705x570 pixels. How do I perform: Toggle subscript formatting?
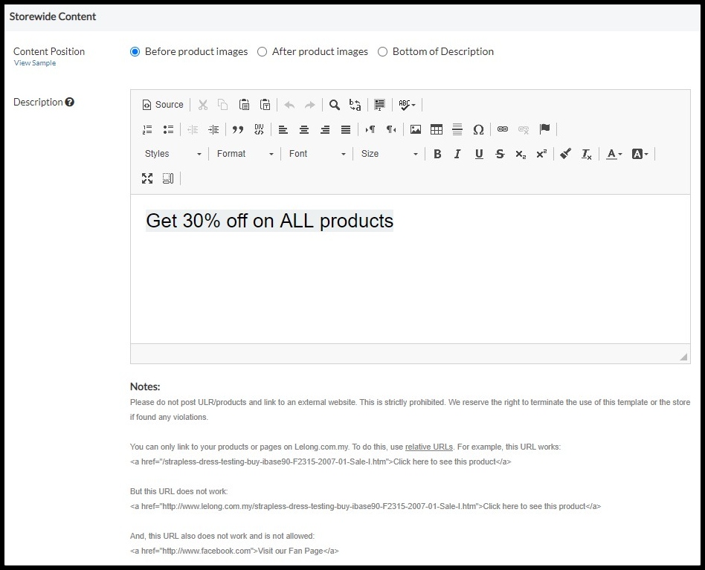point(521,154)
